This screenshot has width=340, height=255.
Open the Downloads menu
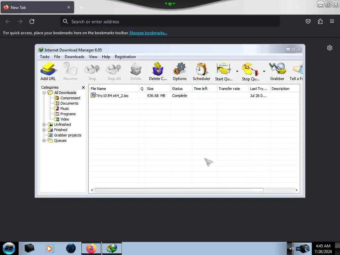point(74,57)
